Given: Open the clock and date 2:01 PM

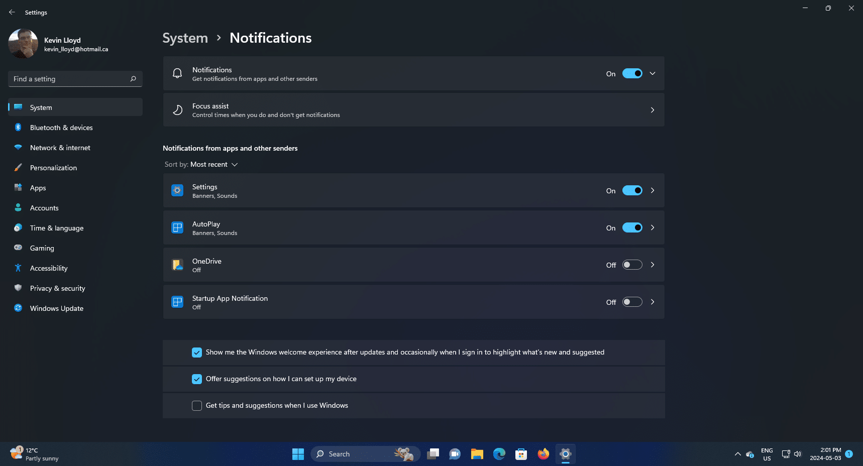Looking at the screenshot, I should tap(825, 454).
